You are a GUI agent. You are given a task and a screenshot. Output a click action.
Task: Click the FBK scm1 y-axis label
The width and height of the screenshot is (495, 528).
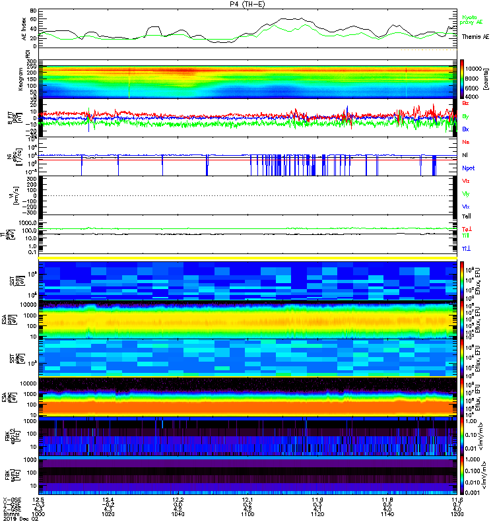pos(12,475)
